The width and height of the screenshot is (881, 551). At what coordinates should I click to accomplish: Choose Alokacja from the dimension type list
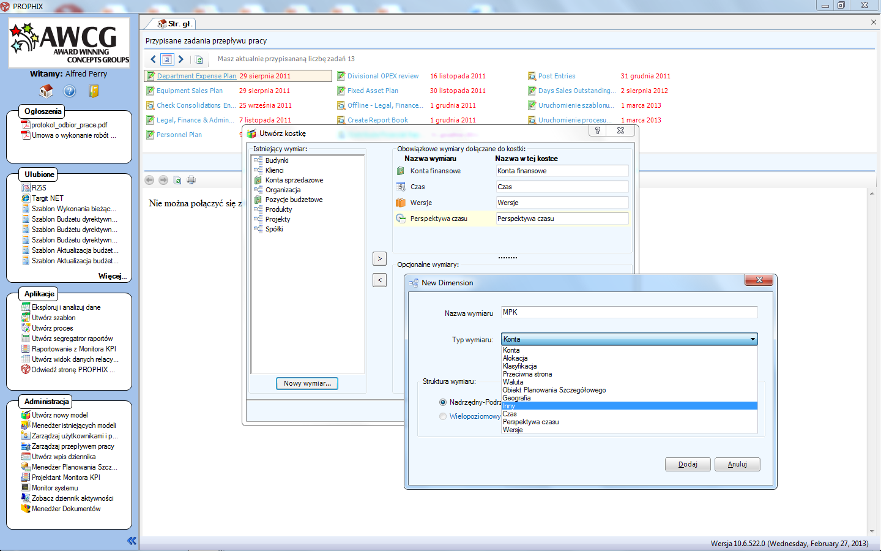629,358
